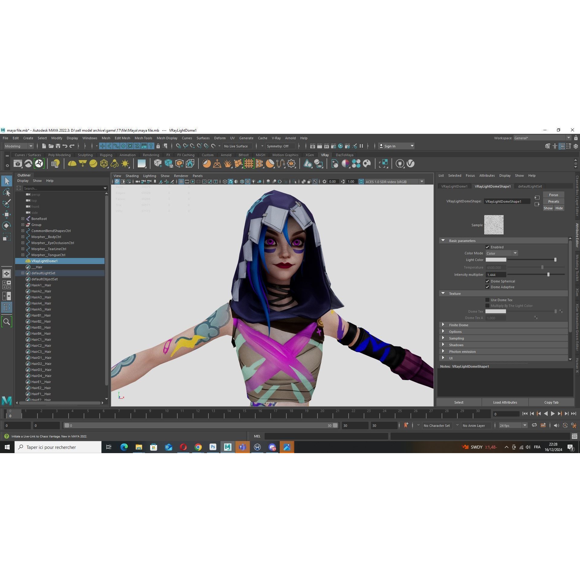Expand the Group node in Outliner
This screenshot has width=580, height=580.
[x=23, y=224]
